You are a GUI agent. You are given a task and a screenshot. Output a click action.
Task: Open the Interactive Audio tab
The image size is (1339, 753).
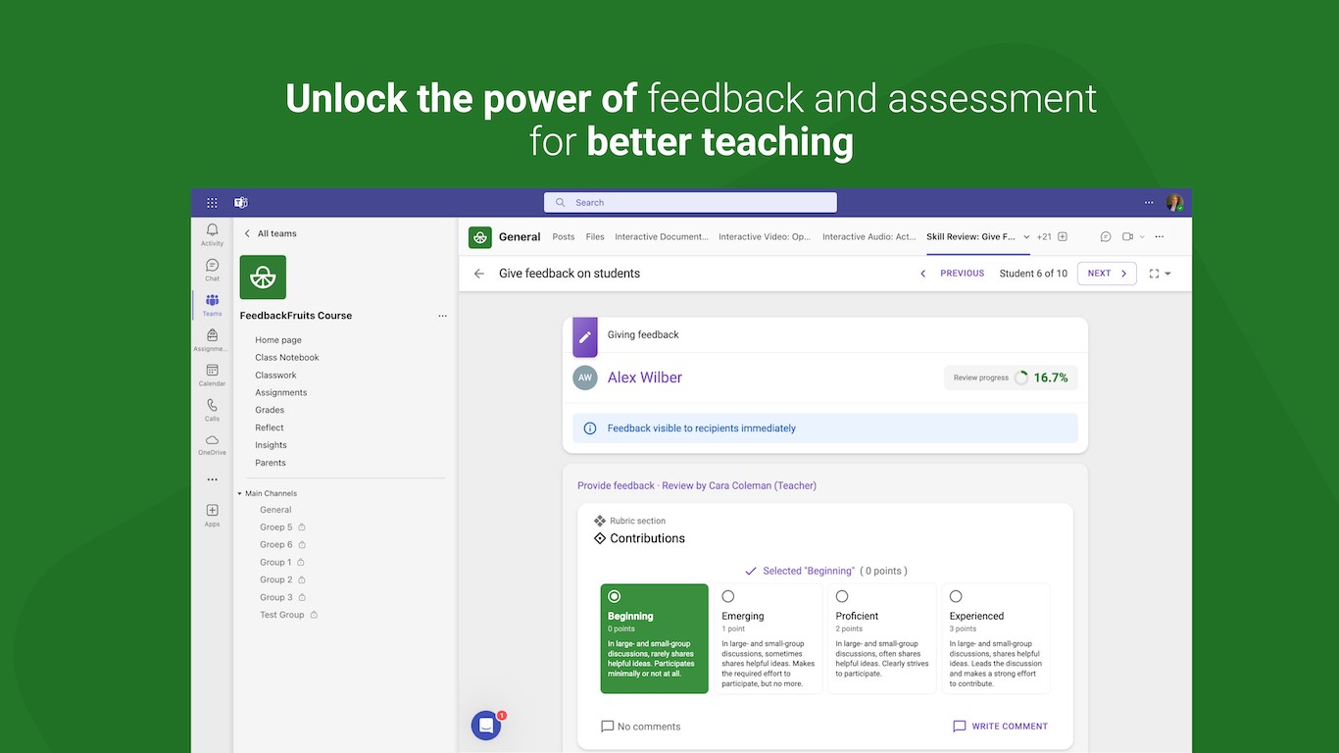pos(869,236)
